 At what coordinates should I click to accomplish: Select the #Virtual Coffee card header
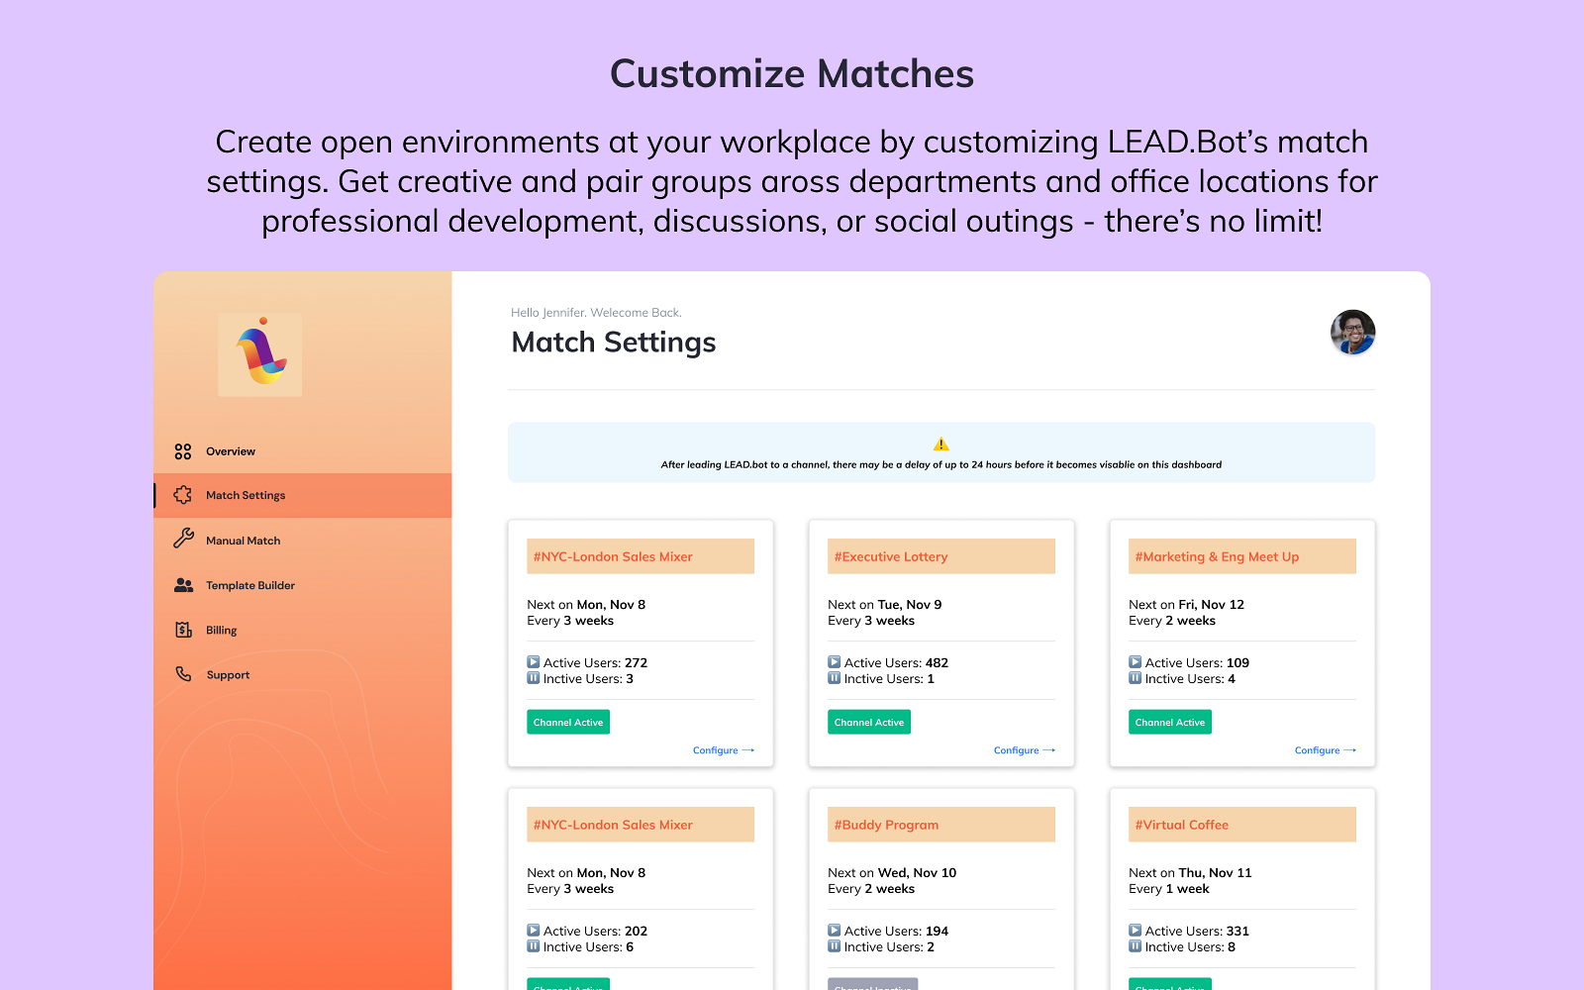coord(1241,825)
